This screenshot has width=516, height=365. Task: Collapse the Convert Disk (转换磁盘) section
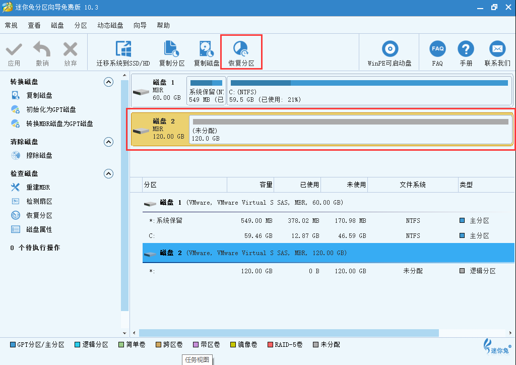coord(109,82)
